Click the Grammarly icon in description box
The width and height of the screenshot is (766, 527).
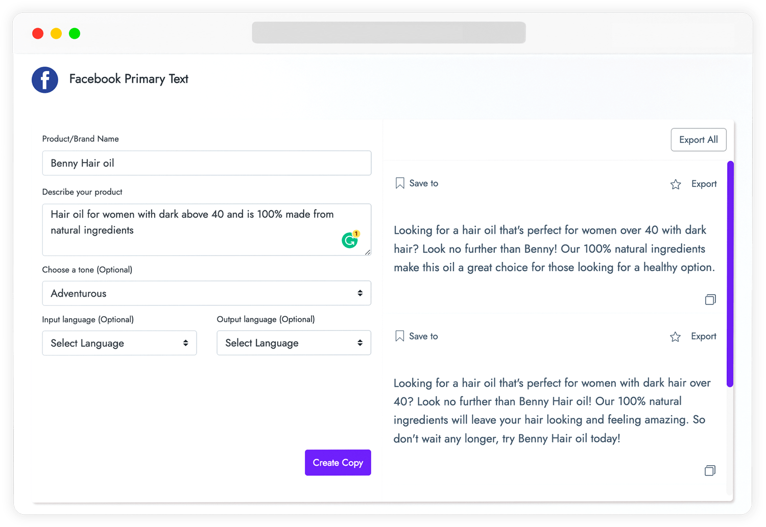pos(350,239)
